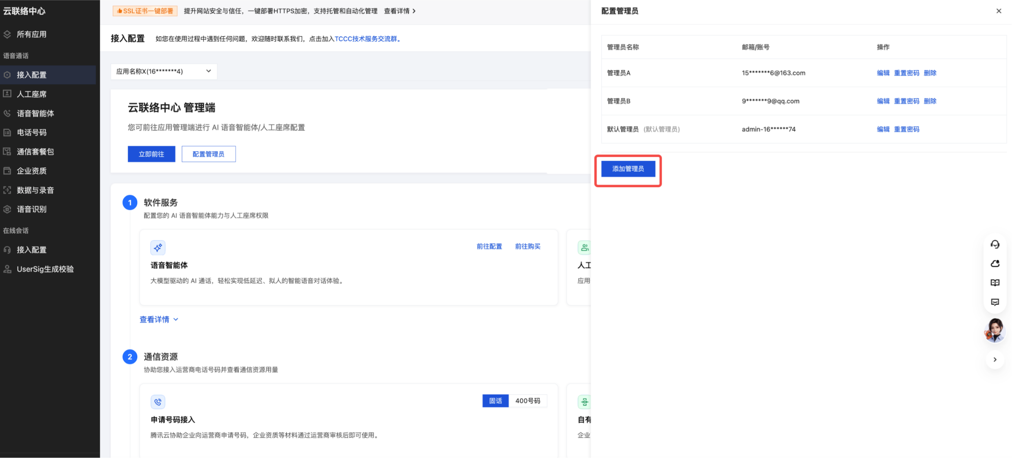Click the 管理员名称 column header
The width and height of the screenshot is (1012, 458).
623,47
